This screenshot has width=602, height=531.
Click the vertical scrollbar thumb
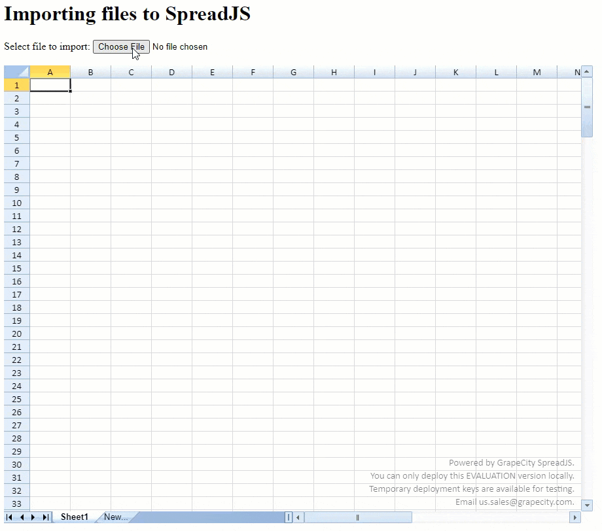[587, 107]
